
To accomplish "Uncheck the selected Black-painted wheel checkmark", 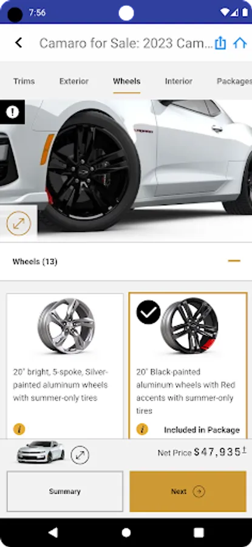I will pyautogui.click(x=149, y=312).
